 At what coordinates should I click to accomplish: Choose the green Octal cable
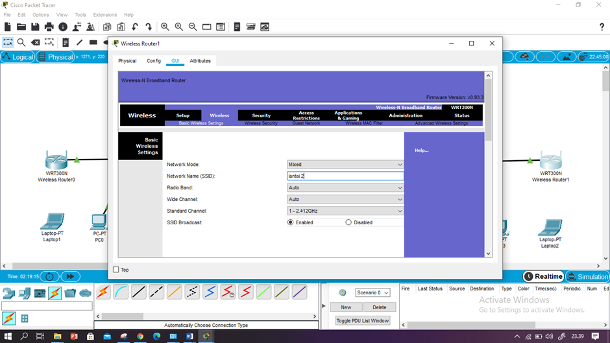click(263, 292)
